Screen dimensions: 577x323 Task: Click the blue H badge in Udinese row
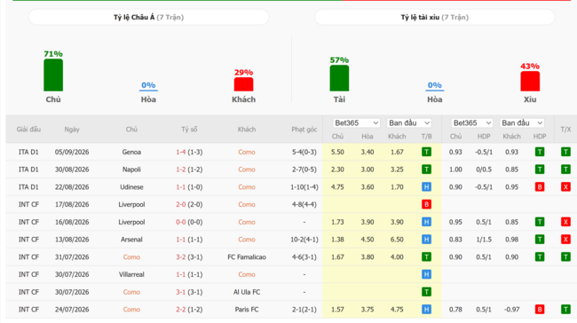[426, 187]
